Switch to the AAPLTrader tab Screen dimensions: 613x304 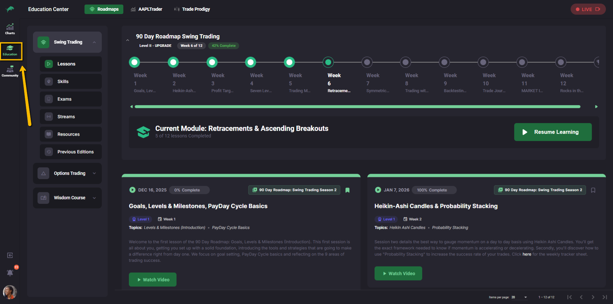pyautogui.click(x=146, y=9)
